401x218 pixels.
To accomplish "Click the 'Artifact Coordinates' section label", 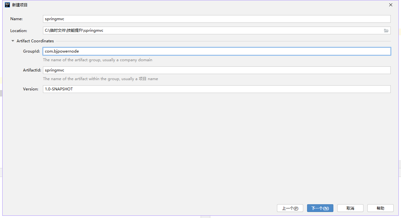I will pyautogui.click(x=35, y=41).
